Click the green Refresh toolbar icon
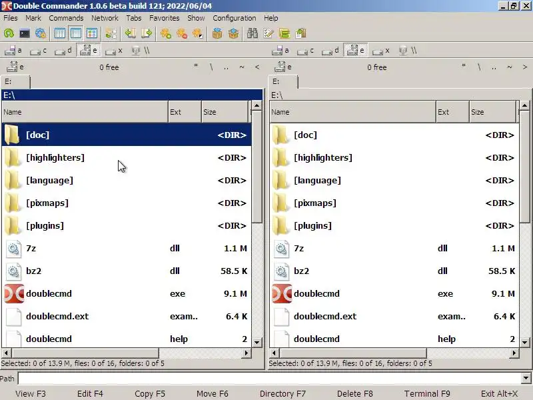The height and width of the screenshot is (400, 533). pyautogui.click(x=9, y=33)
